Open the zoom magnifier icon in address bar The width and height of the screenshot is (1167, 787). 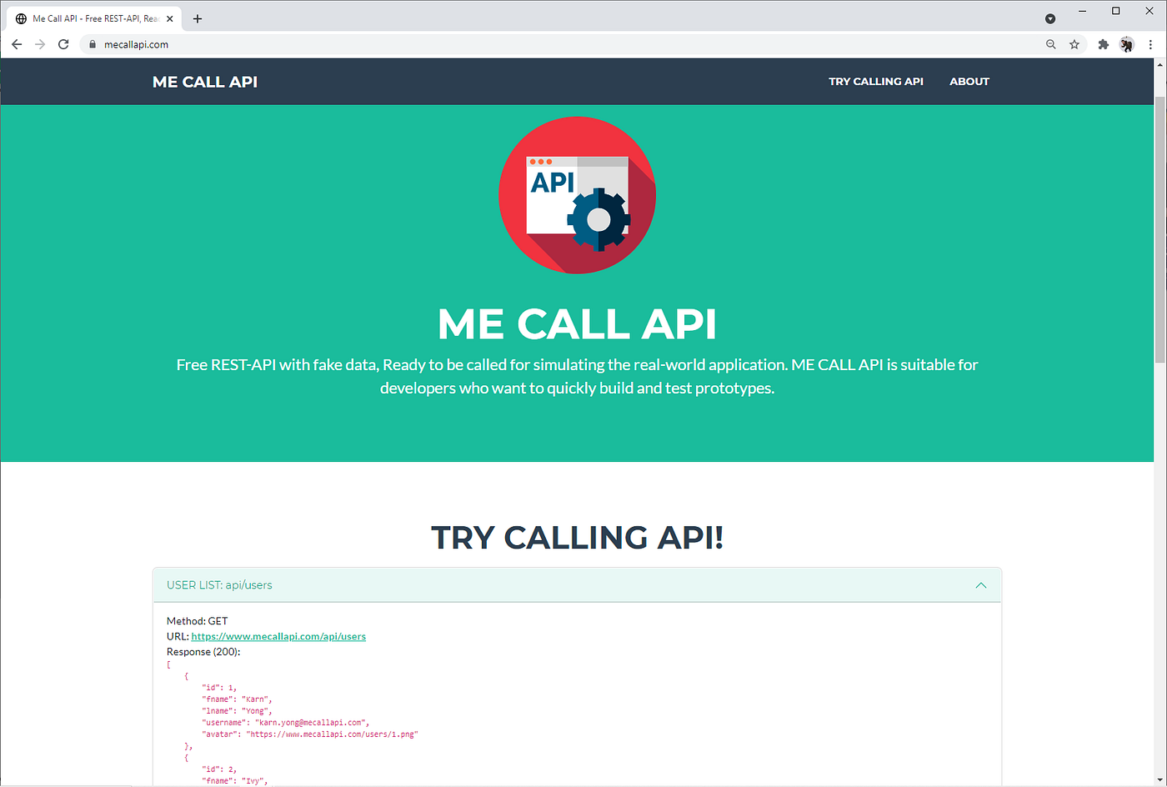(x=1051, y=44)
